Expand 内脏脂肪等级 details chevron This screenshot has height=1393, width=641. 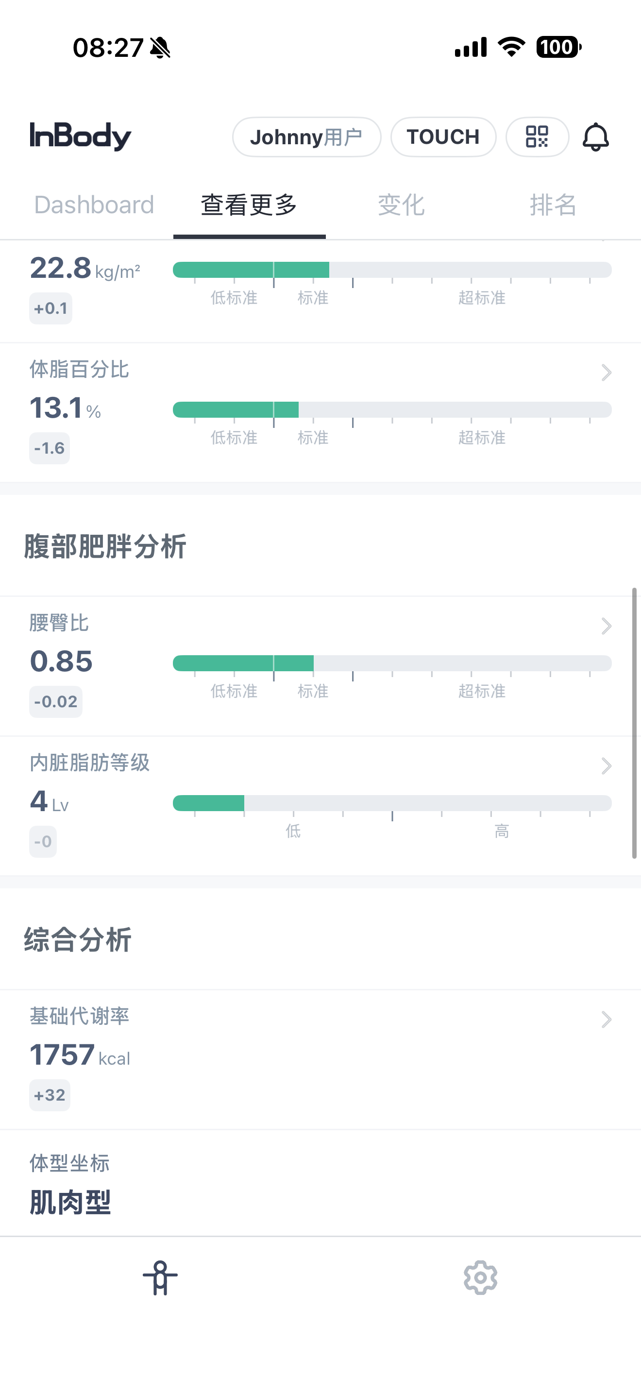[x=606, y=766]
